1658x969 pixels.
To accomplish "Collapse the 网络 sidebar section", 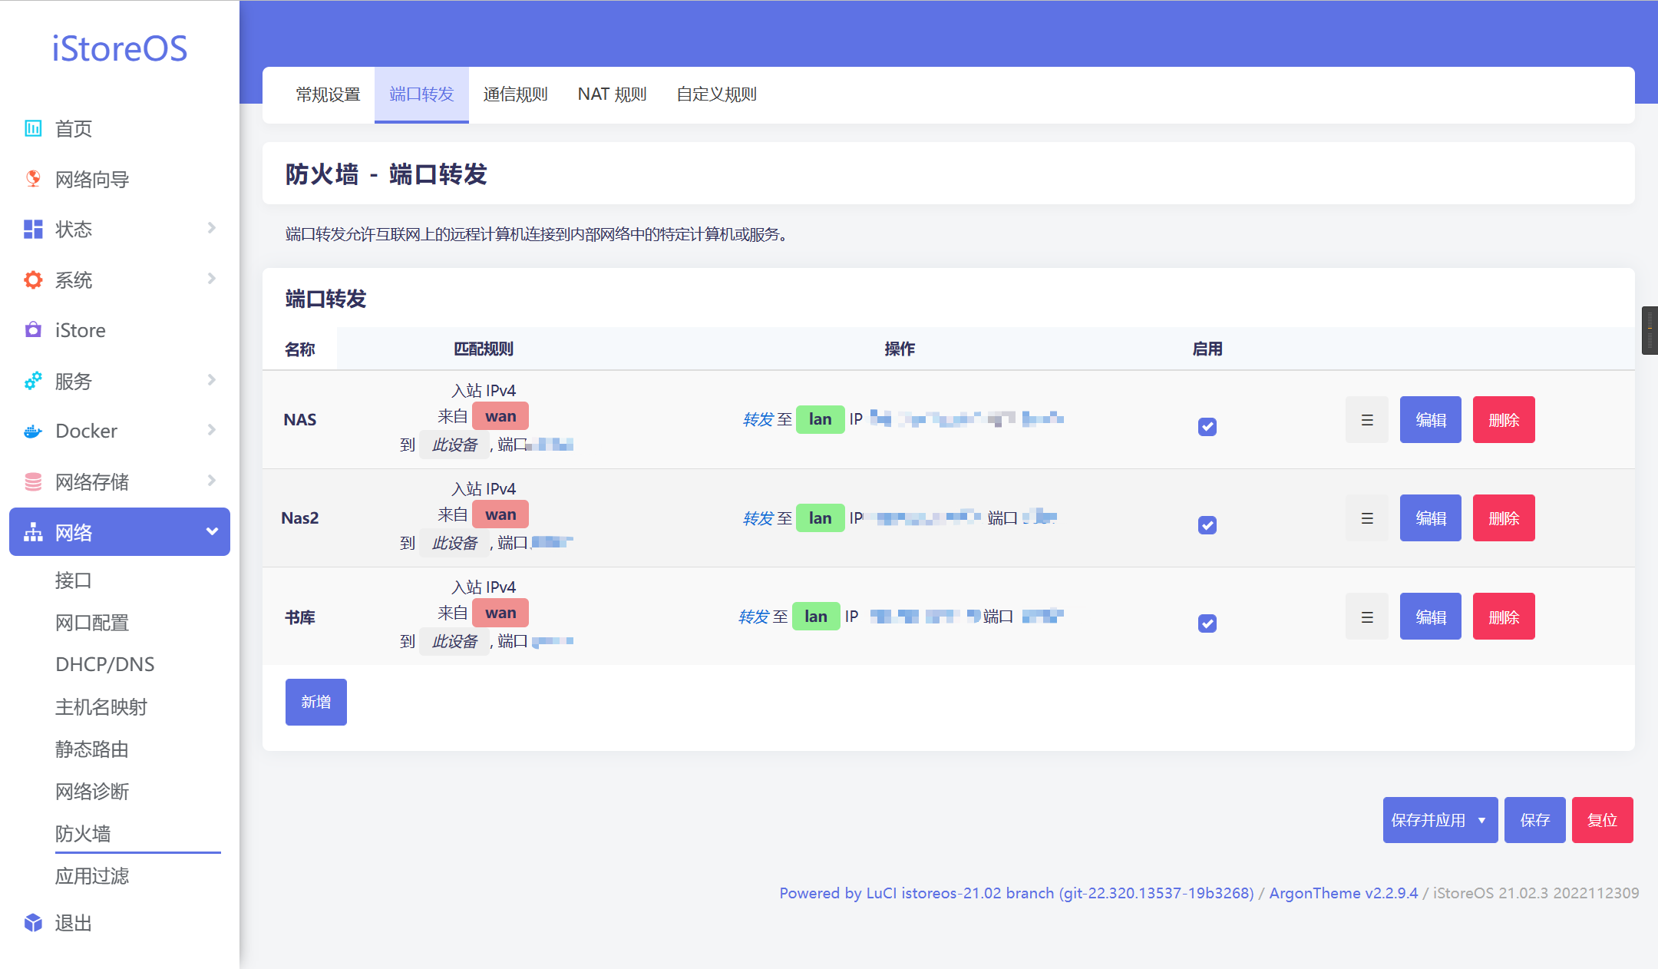I will click(x=212, y=531).
